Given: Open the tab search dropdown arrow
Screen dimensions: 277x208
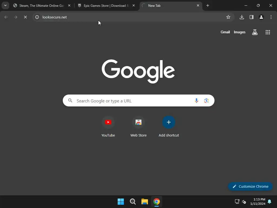Looking at the screenshot, I should pos(5,5).
